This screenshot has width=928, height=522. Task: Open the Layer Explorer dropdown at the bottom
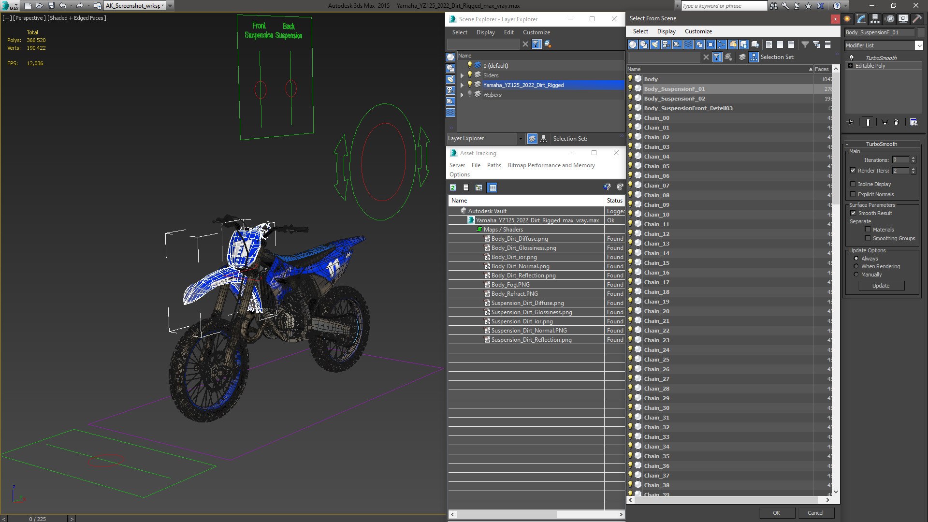pyautogui.click(x=521, y=139)
